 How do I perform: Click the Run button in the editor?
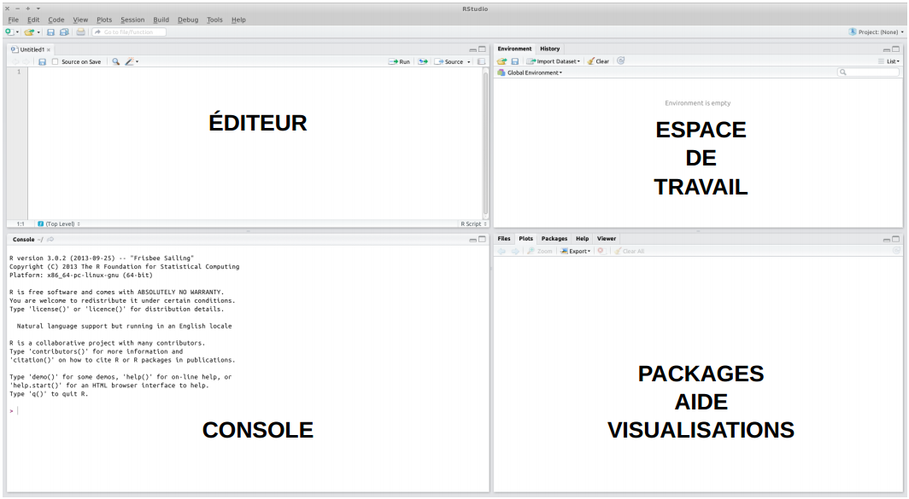pos(400,62)
